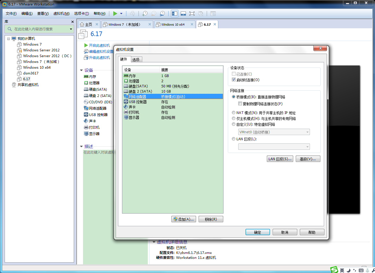Click the snapshot manager toolbar icon

pos(162,13)
